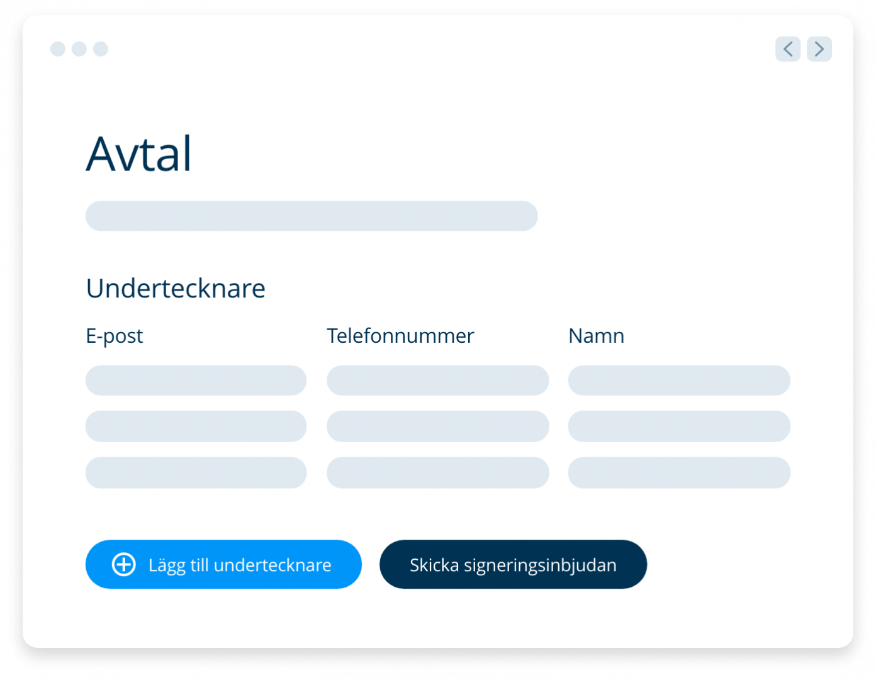Click the leftmost window dot icon
Image resolution: width=876 pixels, height=678 pixels.
tap(58, 49)
